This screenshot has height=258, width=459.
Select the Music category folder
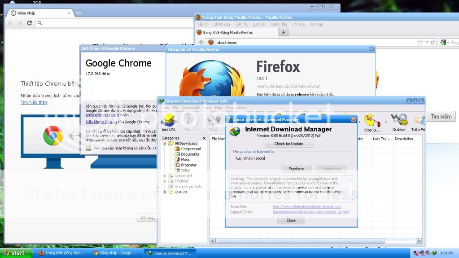click(185, 160)
